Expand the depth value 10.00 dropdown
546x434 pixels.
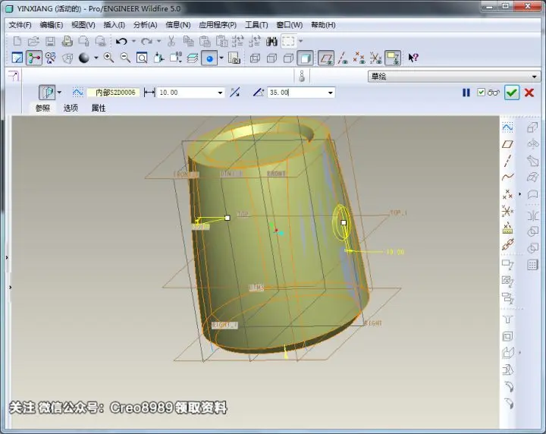pos(220,93)
